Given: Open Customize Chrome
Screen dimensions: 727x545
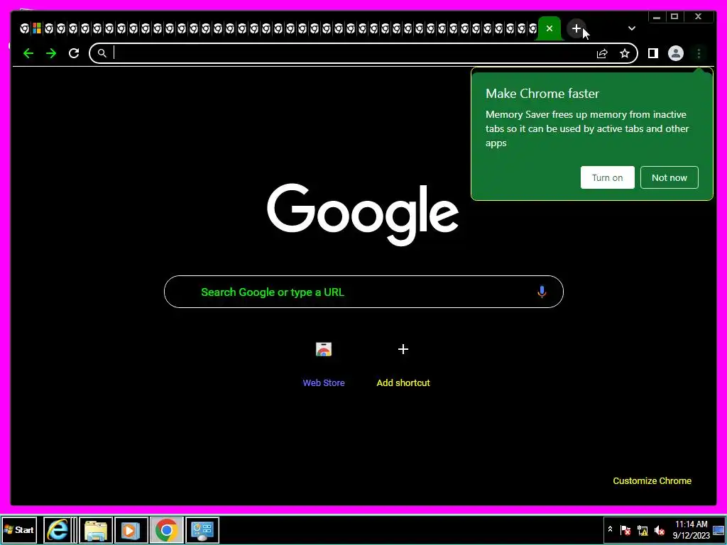Looking at the screenshot, I should click(652, 480).
